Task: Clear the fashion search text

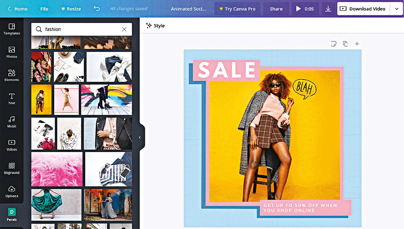Action: click(124, 29)
